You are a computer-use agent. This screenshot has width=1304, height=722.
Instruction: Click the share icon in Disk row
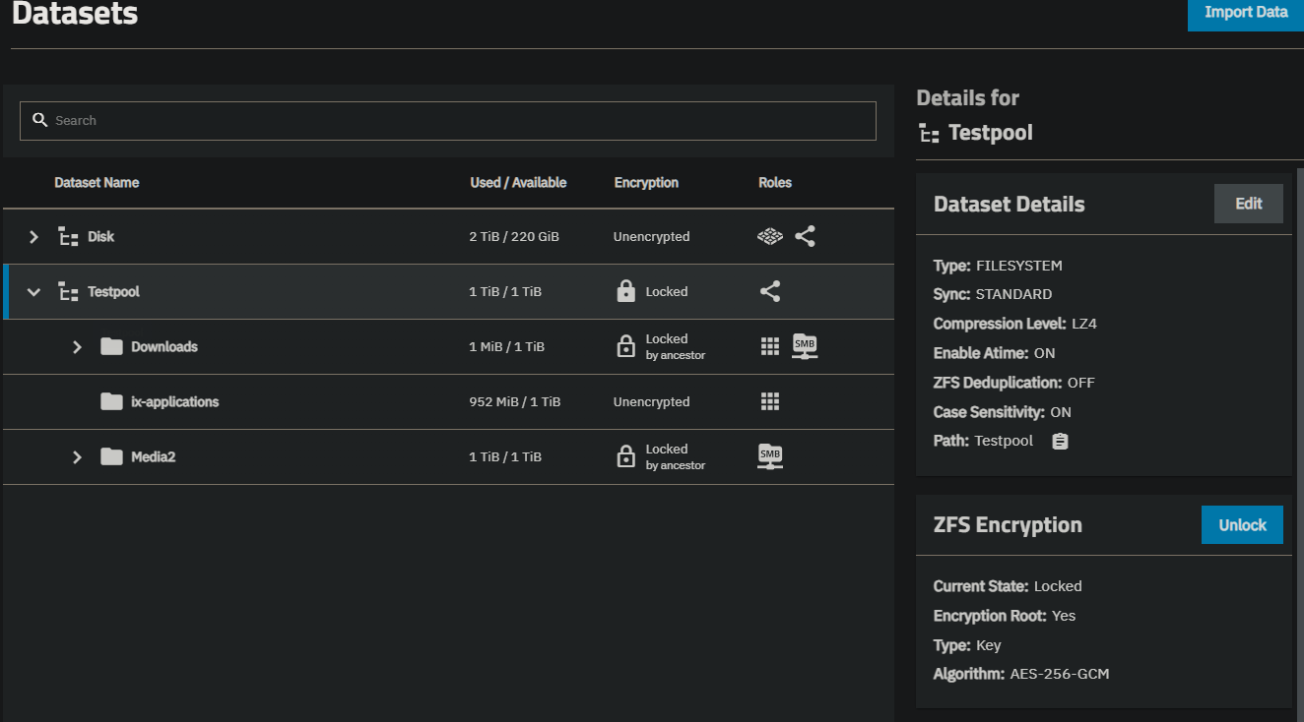[805, 236]
